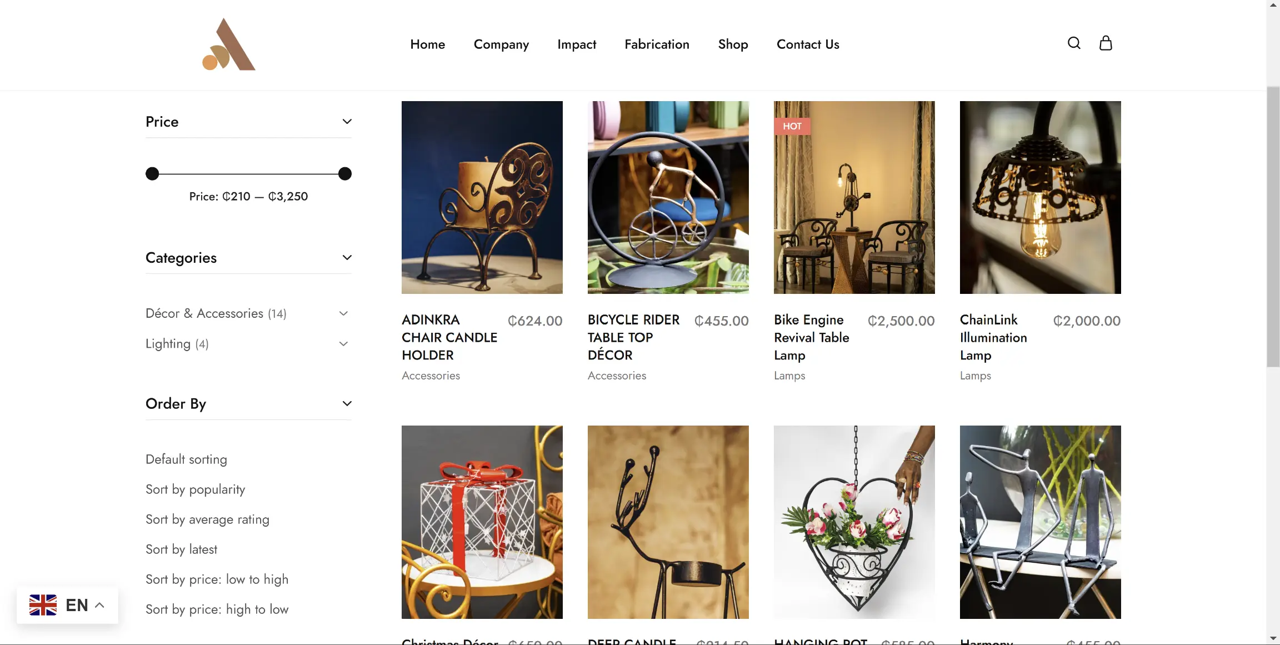Image resolution: width=1280 pixels, height=645 pixels.
Task: Open the Contact Us page
Action: click(808, 44)
